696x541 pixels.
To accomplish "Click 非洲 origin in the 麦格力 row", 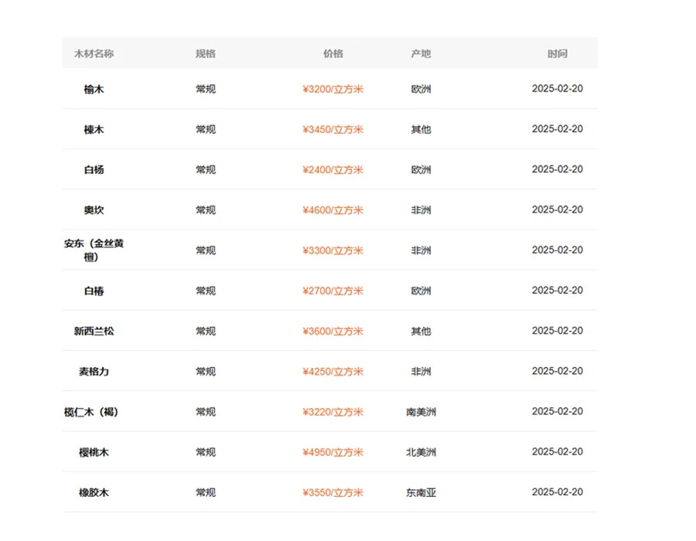I will point(421,372).
